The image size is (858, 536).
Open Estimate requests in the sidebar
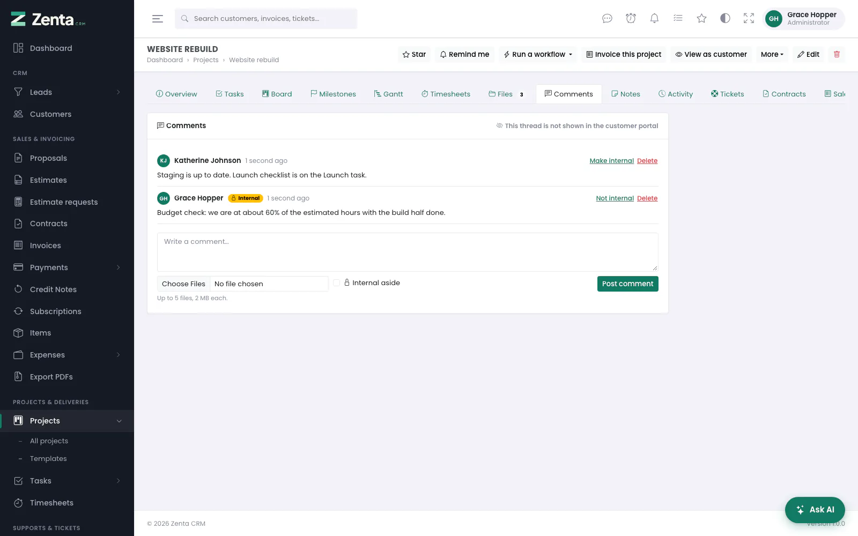point(67,202)
